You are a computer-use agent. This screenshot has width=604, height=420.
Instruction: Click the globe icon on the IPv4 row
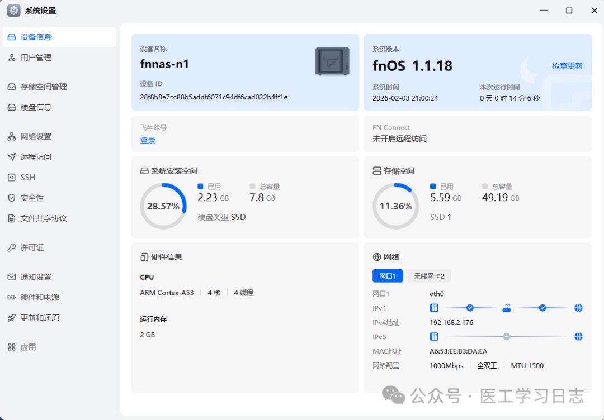[x=578, y=308]
